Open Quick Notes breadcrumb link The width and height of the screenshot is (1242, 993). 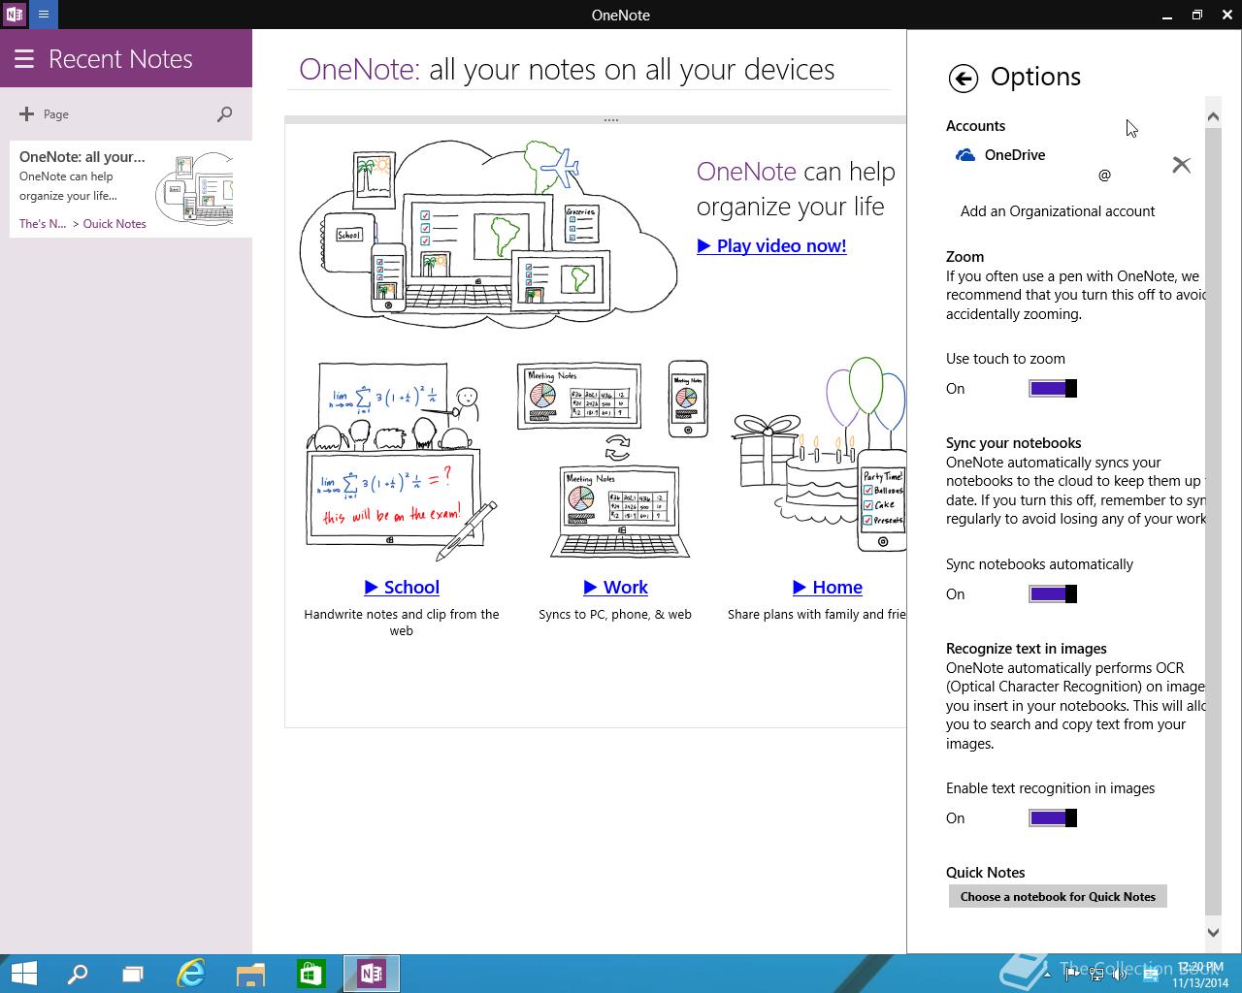click(114, 224)
